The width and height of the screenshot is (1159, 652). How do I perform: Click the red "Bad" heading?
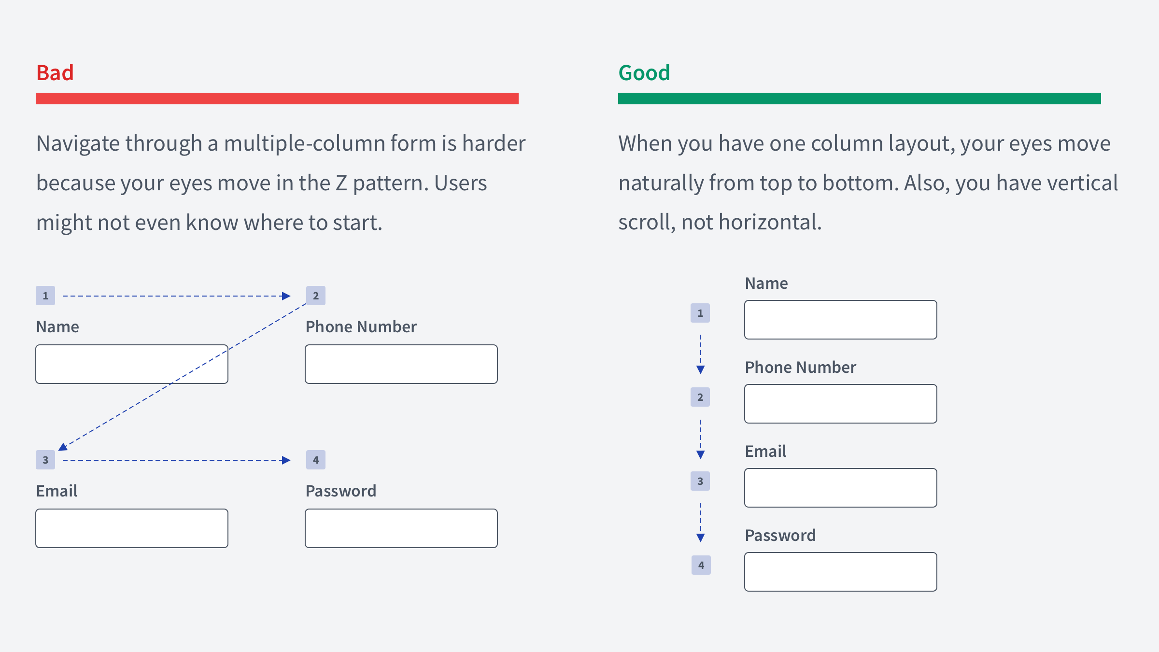55,73
